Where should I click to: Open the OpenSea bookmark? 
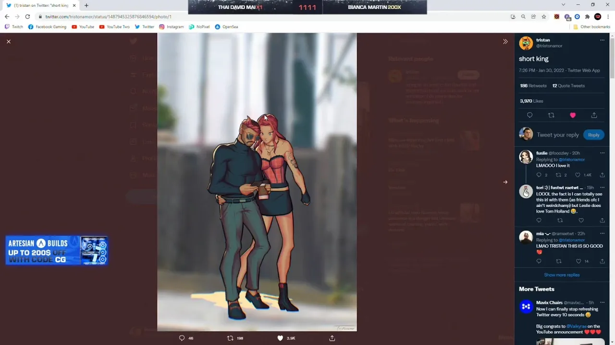tap(226, 27)
